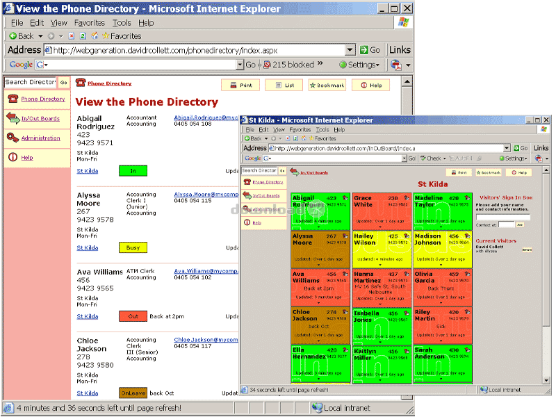
Task: Open the Favorites menu in Phone Directory window
Action: point(90,23)
